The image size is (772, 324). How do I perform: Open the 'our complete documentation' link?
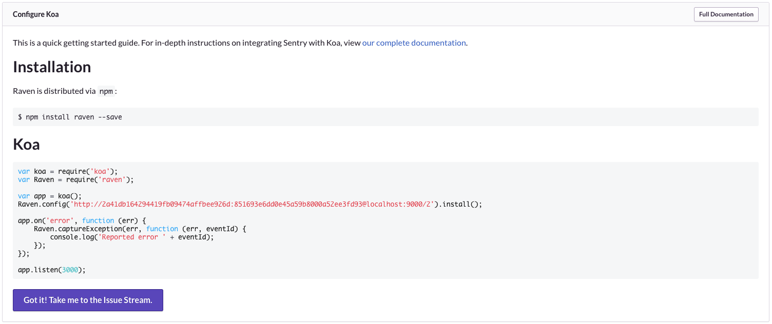coord(414,43)
